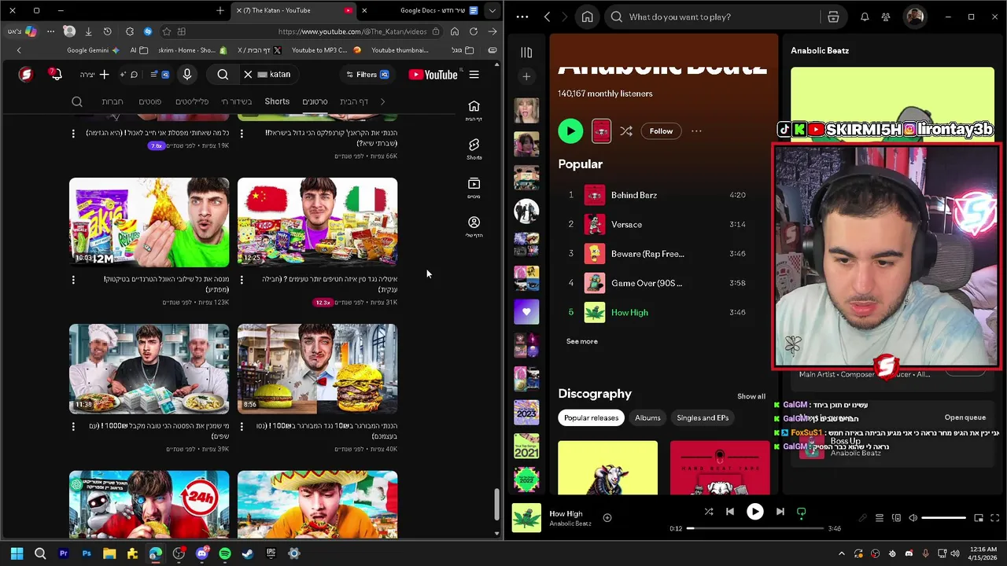Open the פלייליסטים channel tab
Viewport: 1007px width, 566px height.
pos(192,101)
